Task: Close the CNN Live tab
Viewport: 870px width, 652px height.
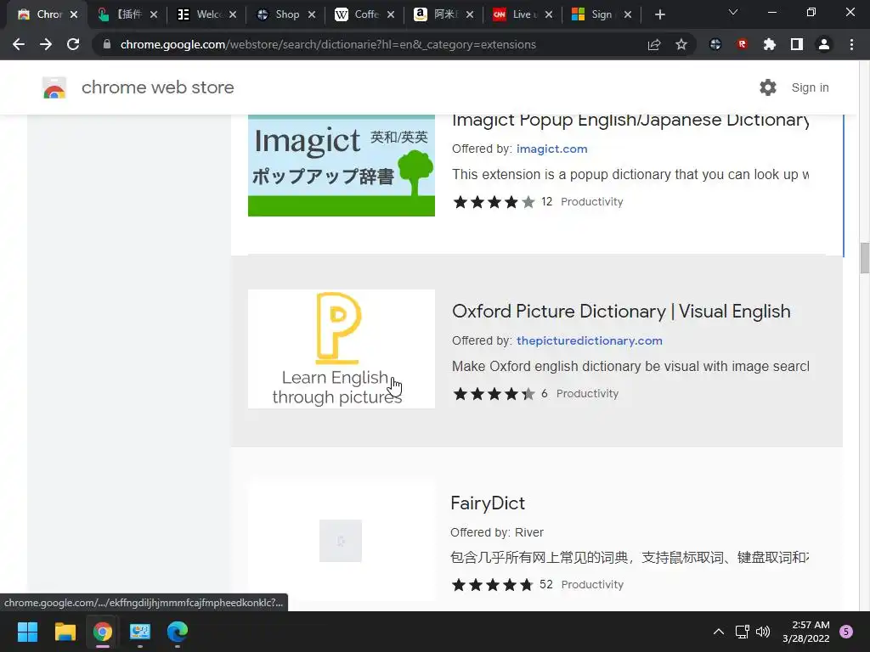Action: pos(549,15)
